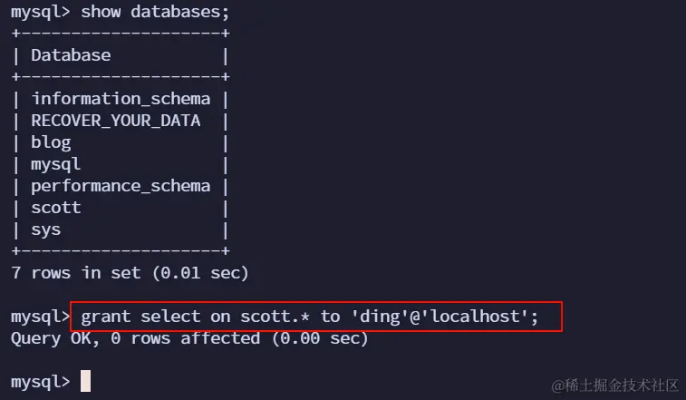Click the performance_schema database entry
Screen dimensions: 686x400
pos(121,186)
